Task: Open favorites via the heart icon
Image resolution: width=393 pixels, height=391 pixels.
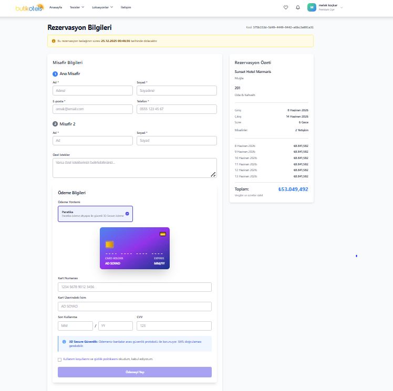Action: point(285,7)
